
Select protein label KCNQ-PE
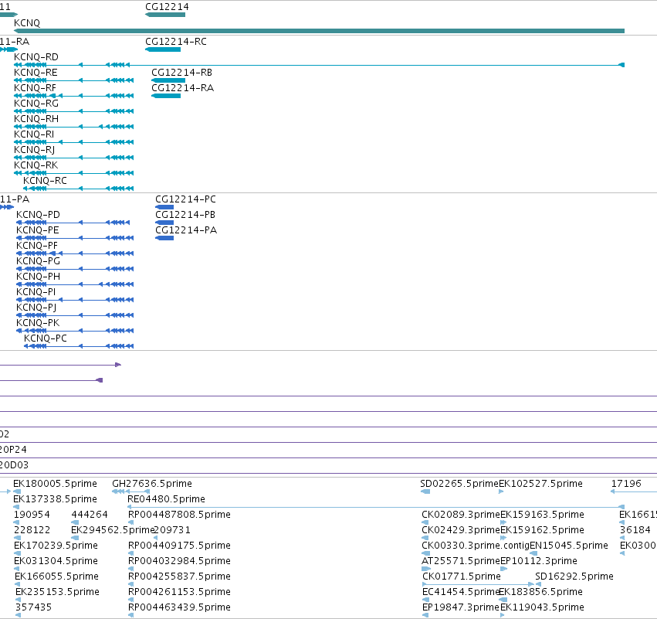(x=38, y=230)
